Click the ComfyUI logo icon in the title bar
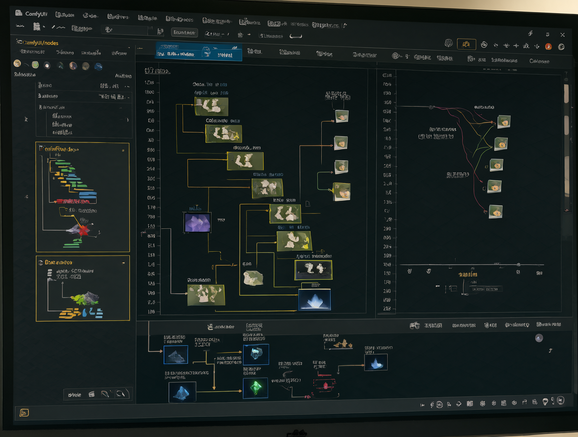The height and width of the screenshot is (437, 578). point(19,13)
